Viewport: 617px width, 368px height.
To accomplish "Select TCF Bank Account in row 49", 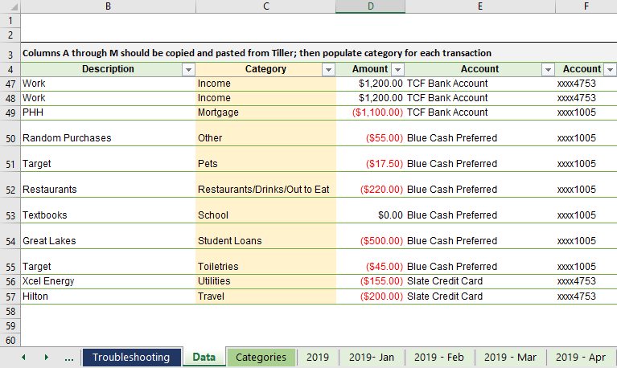I will (x=480, y=112).
